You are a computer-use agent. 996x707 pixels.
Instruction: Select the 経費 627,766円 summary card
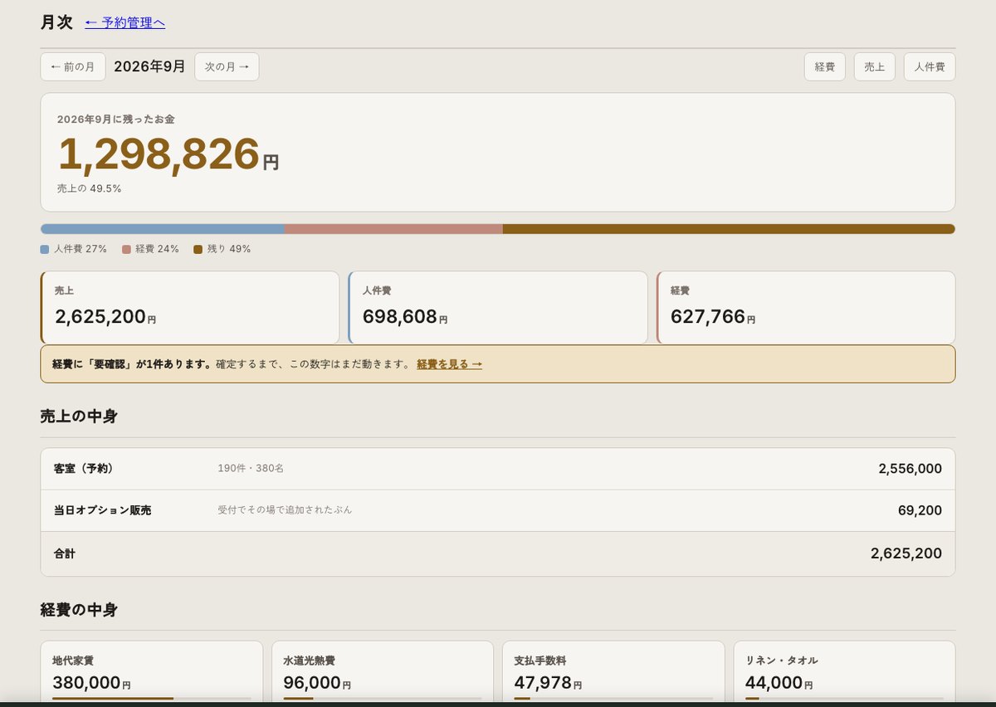point(806,307)
